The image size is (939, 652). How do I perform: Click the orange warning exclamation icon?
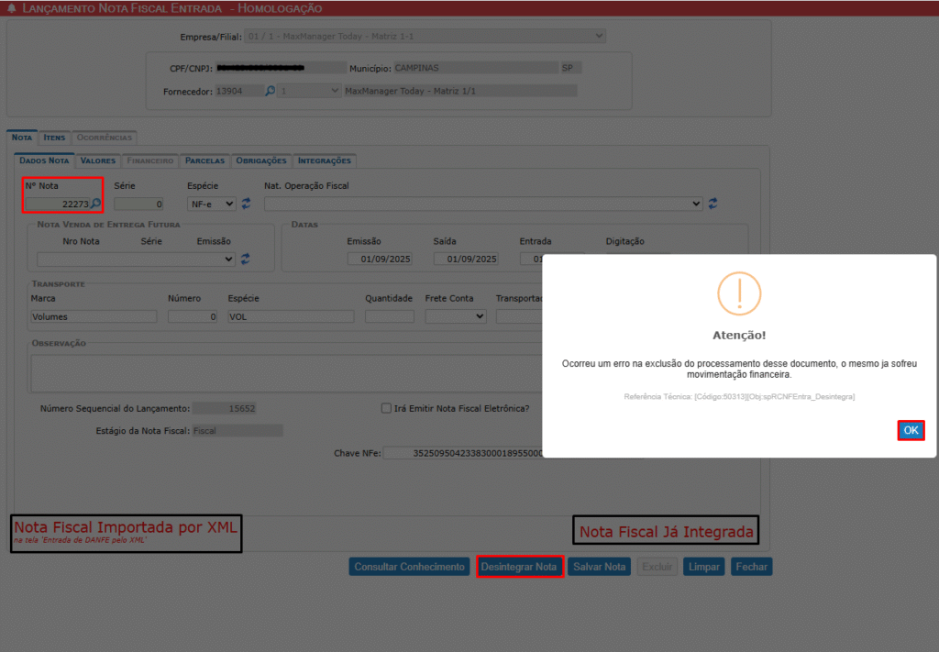[x=739, y=293]
